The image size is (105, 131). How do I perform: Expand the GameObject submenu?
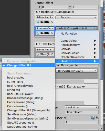tap(77, 41)
